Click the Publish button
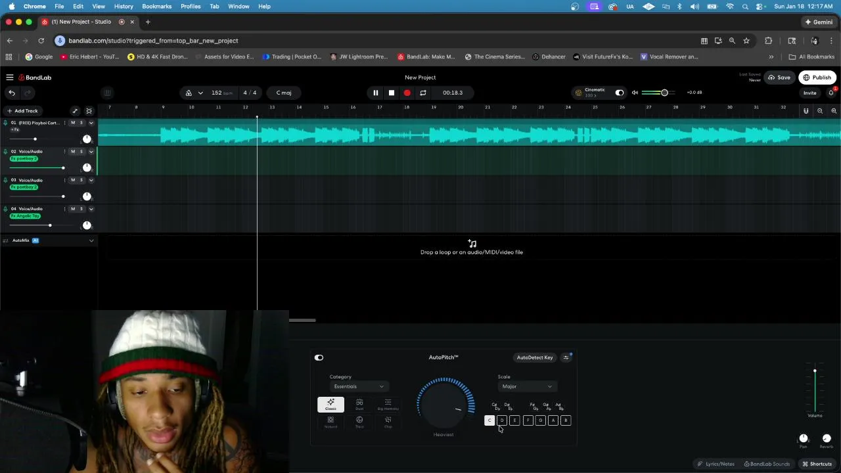841x473 pixels. pos(817,78)
